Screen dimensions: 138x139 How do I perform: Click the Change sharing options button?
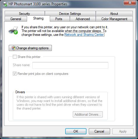[30, 48]
